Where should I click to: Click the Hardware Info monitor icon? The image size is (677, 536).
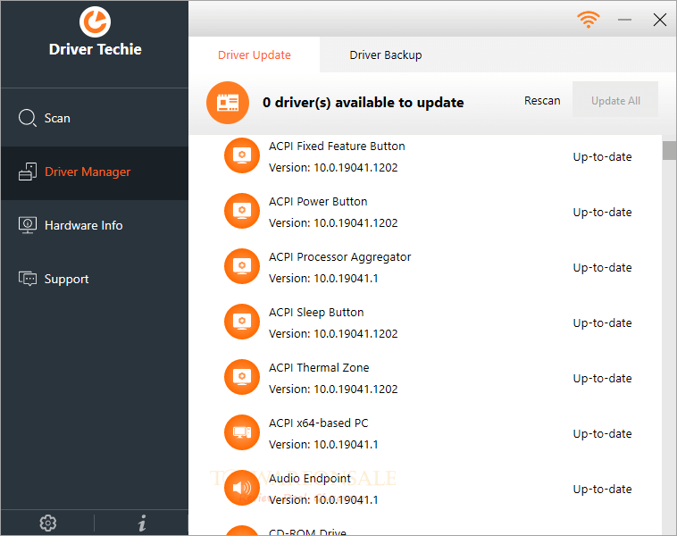pos(27,225)
